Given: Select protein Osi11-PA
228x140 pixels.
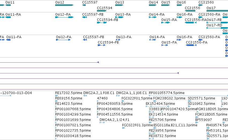Looking at the screenshot, I should [8, 40].
